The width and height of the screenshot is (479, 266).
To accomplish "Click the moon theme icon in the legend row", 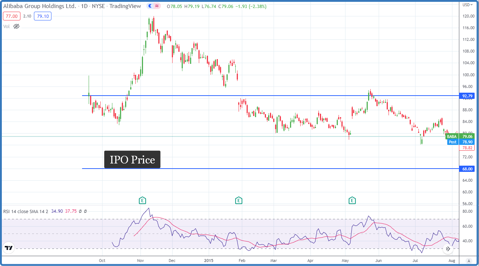I will [x=150, y=6].
